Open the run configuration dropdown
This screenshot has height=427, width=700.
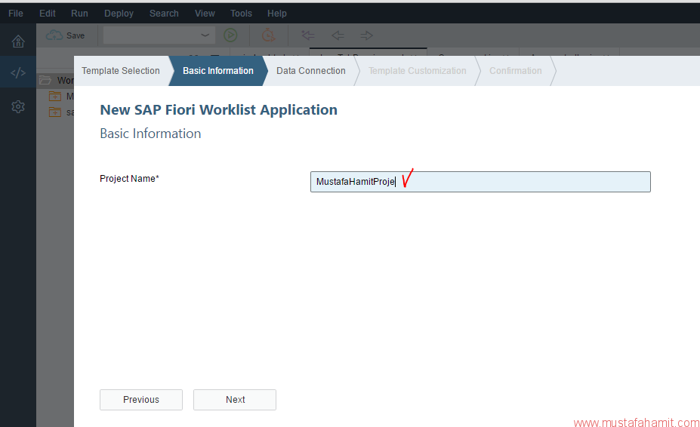coord(159,35)
